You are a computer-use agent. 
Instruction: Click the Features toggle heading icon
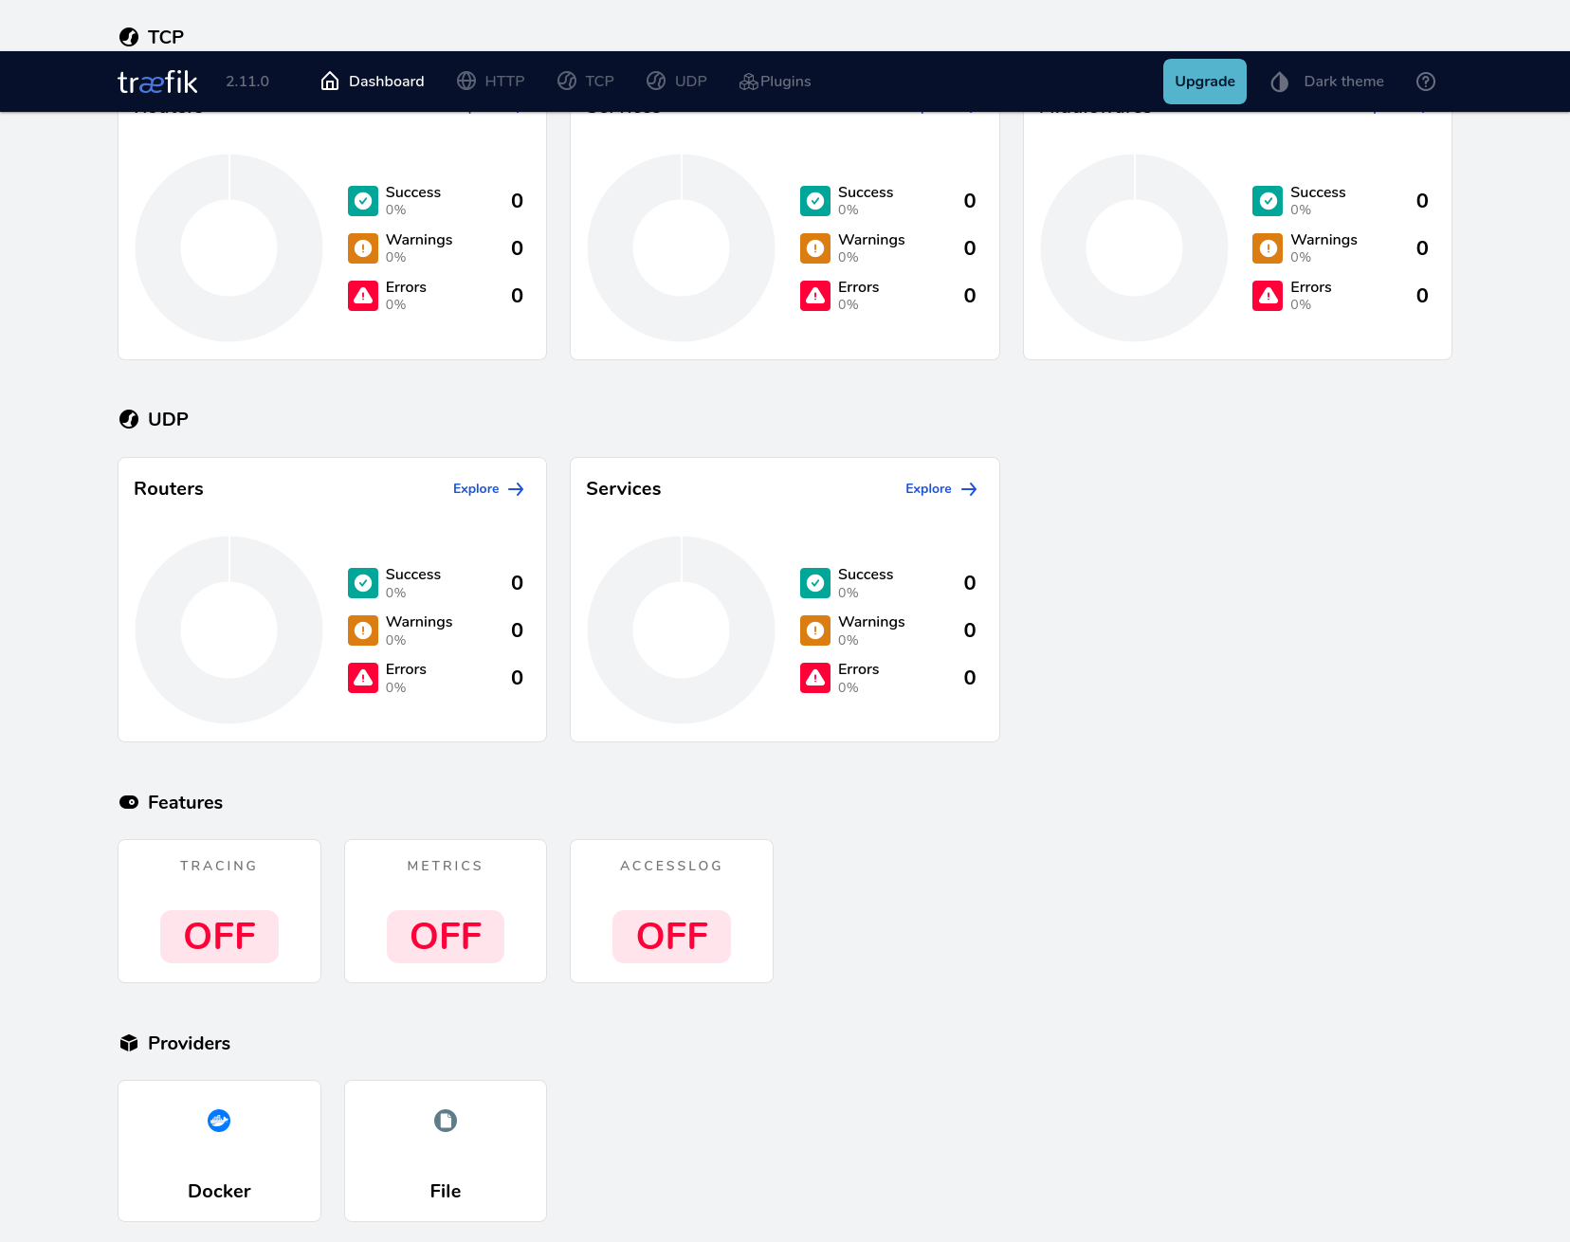click(129, 802)
